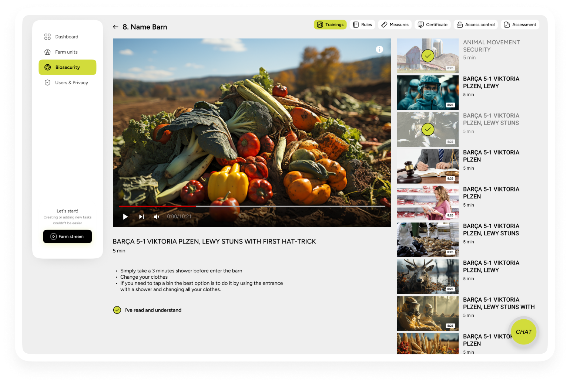Switch to the Trainings tab
The image size is (570, 384).
click(x=330, y=25)
